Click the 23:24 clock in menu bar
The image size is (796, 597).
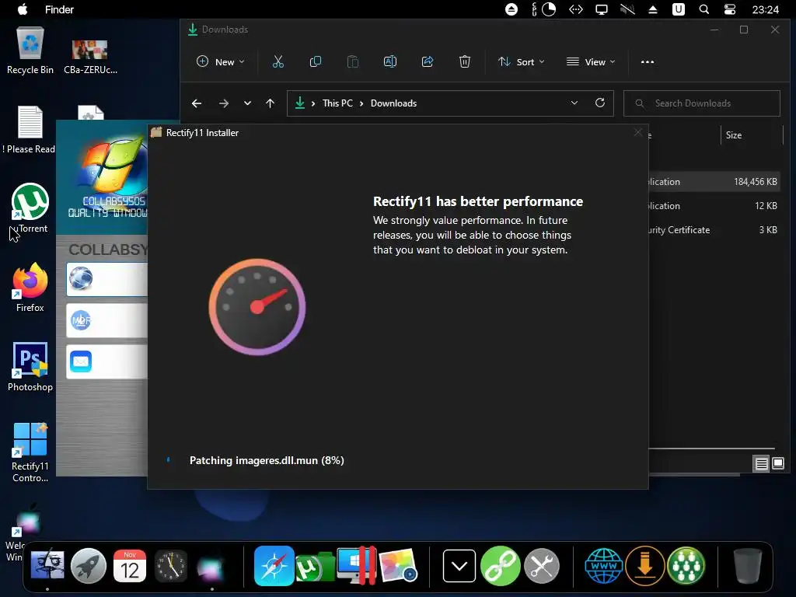tap(765, 9)
